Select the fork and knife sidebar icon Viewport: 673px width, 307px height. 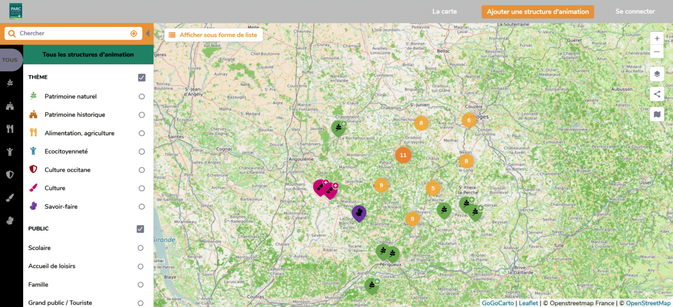tap(10, 129)
